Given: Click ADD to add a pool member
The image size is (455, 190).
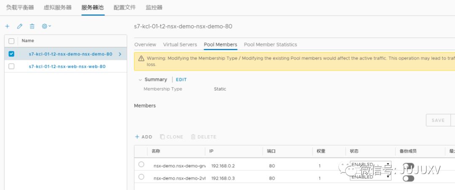Looking at the screenshot, I should click(143, 137).
